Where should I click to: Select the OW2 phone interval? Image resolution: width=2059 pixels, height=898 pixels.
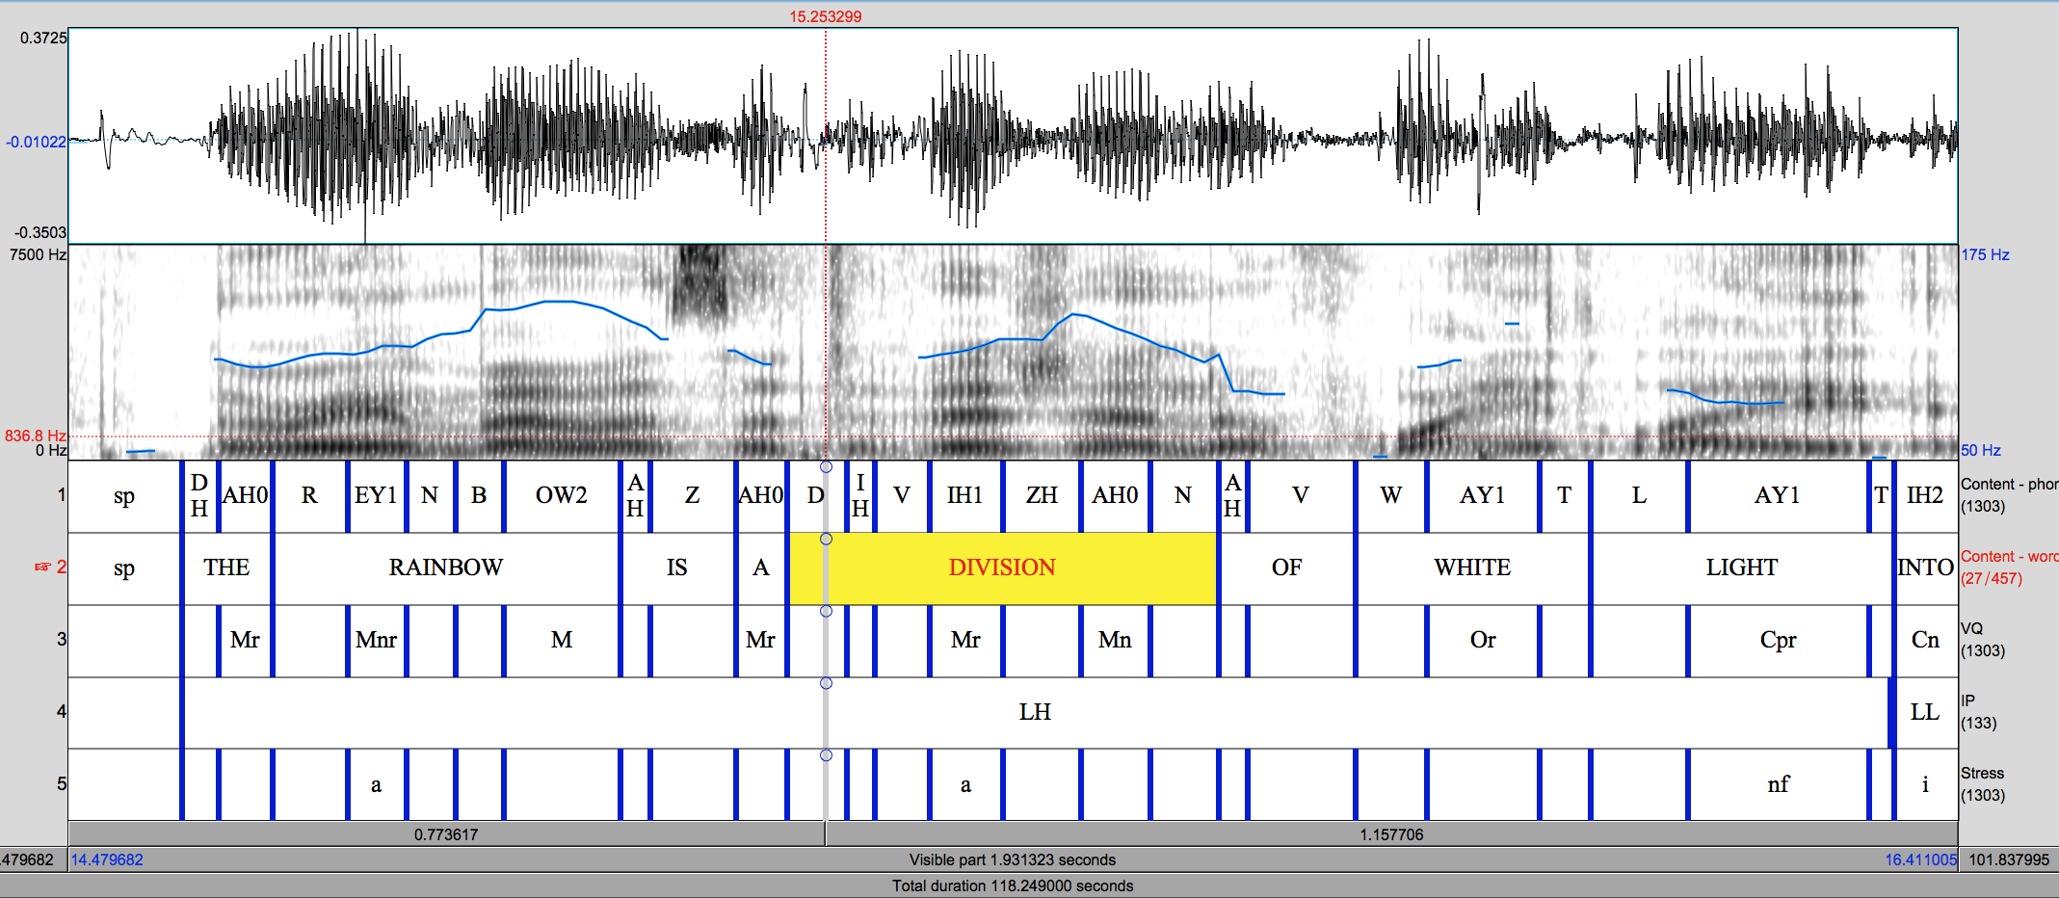(561, 496)
